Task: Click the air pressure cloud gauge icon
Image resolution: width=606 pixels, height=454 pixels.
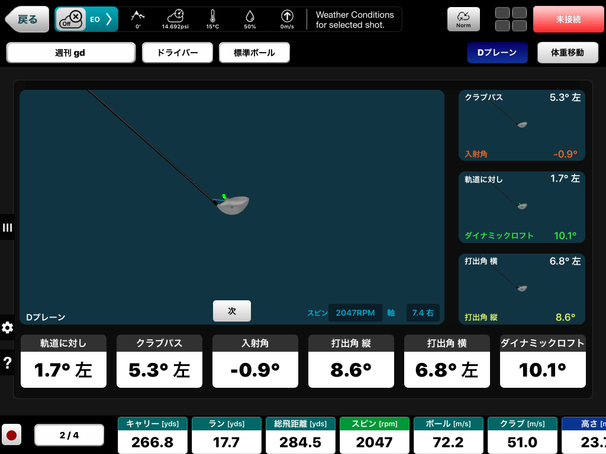Action: [176, 16]
